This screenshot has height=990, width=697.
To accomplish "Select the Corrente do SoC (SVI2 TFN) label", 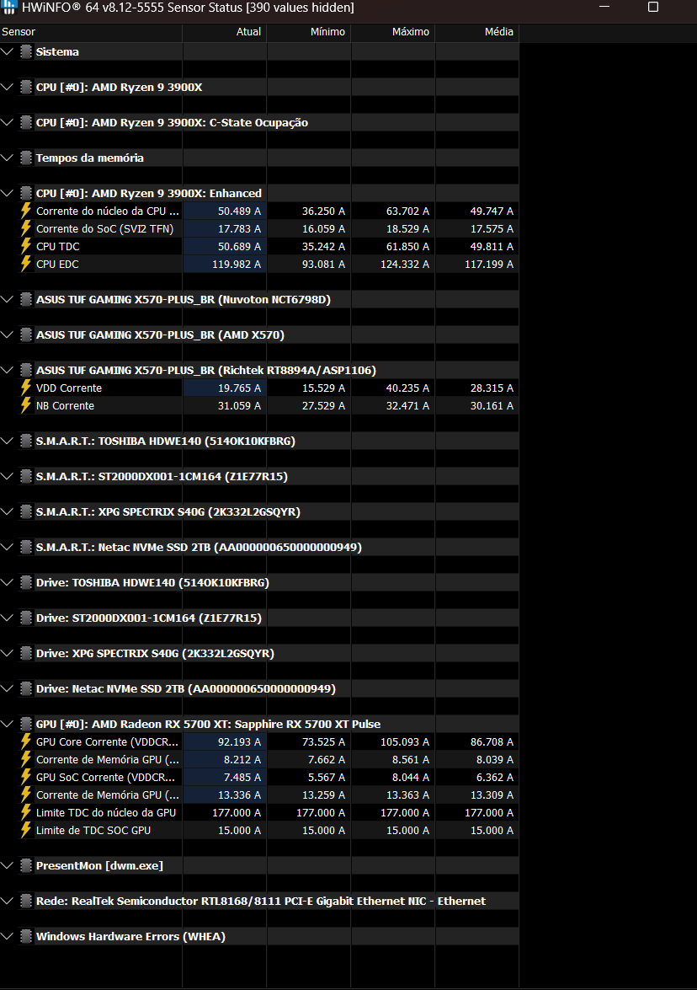I will click(x=104, y=228).
